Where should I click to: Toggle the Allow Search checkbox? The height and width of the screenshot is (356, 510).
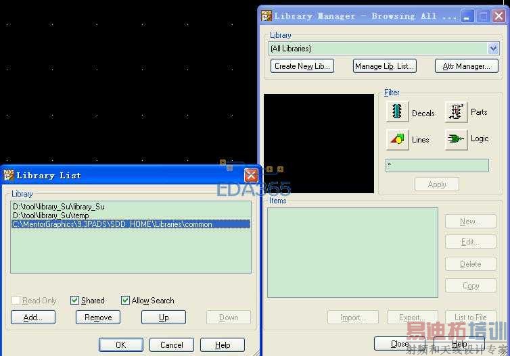(x=125, y=300)
